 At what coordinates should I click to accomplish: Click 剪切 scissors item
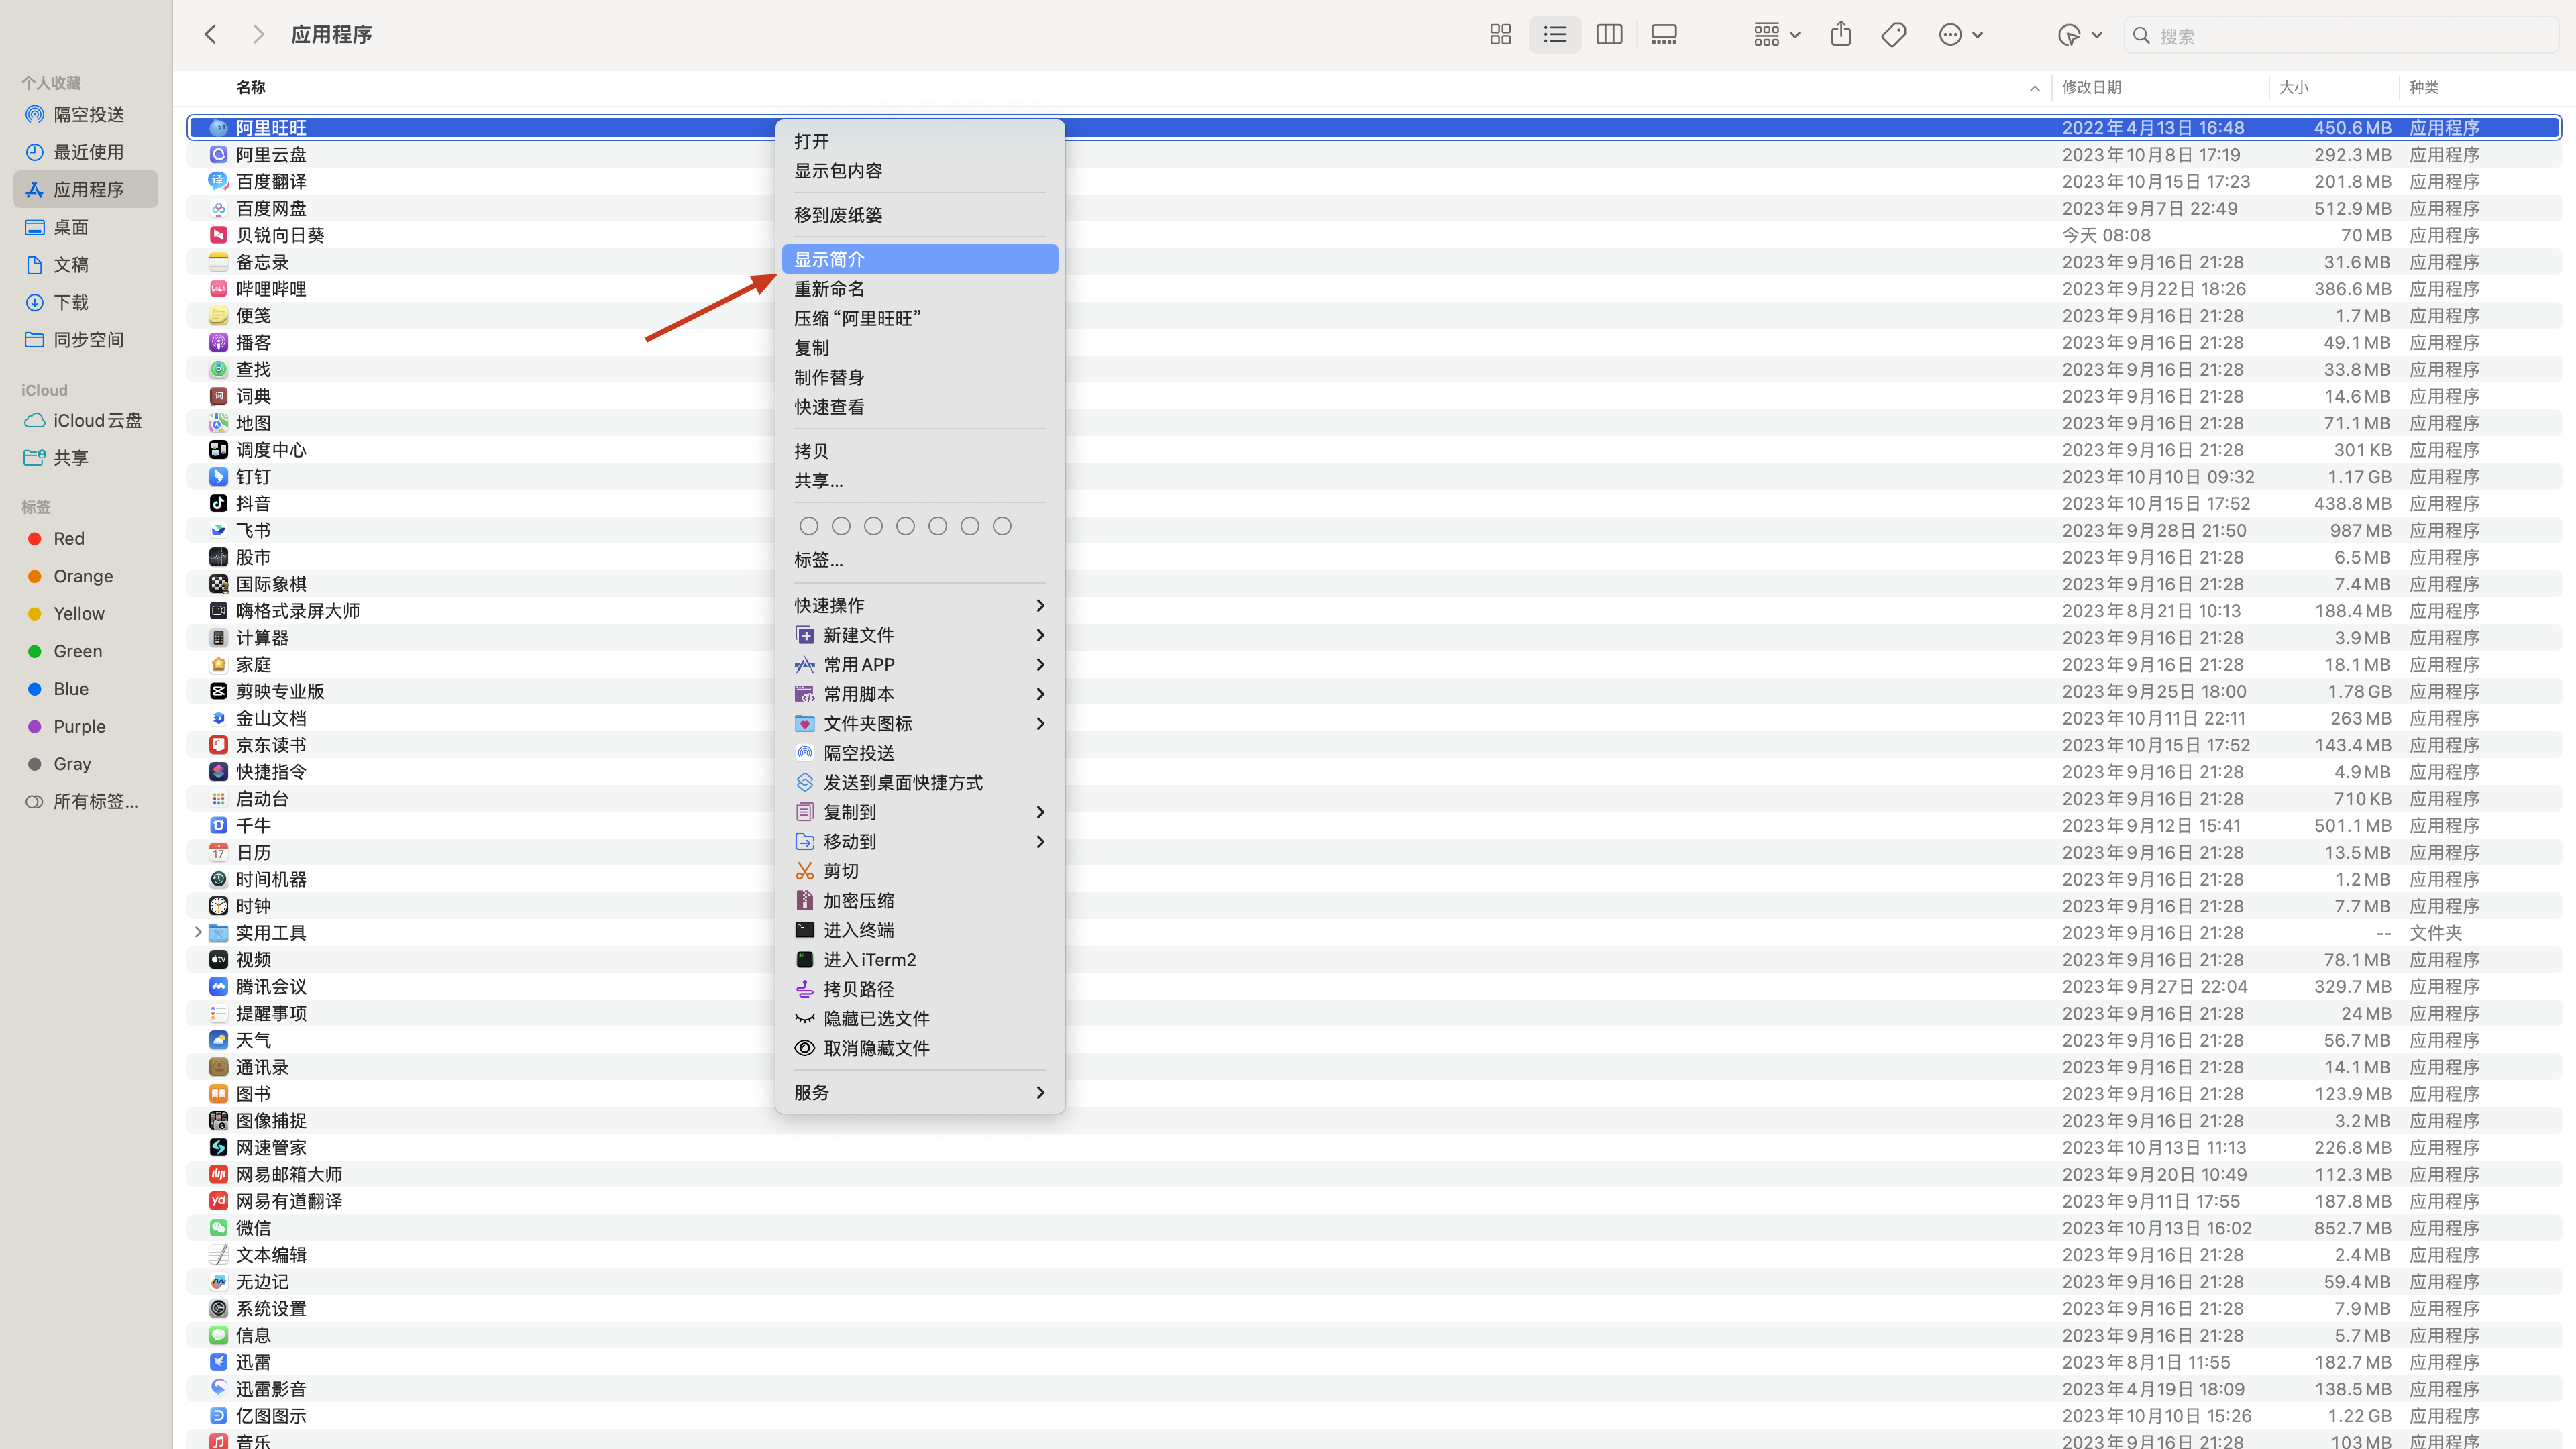coord(920,871)
